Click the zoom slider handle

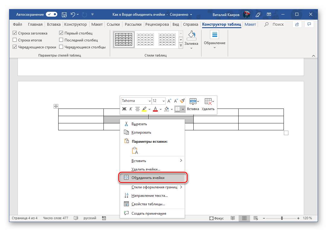pyautogui.click(x=282, y=218)
